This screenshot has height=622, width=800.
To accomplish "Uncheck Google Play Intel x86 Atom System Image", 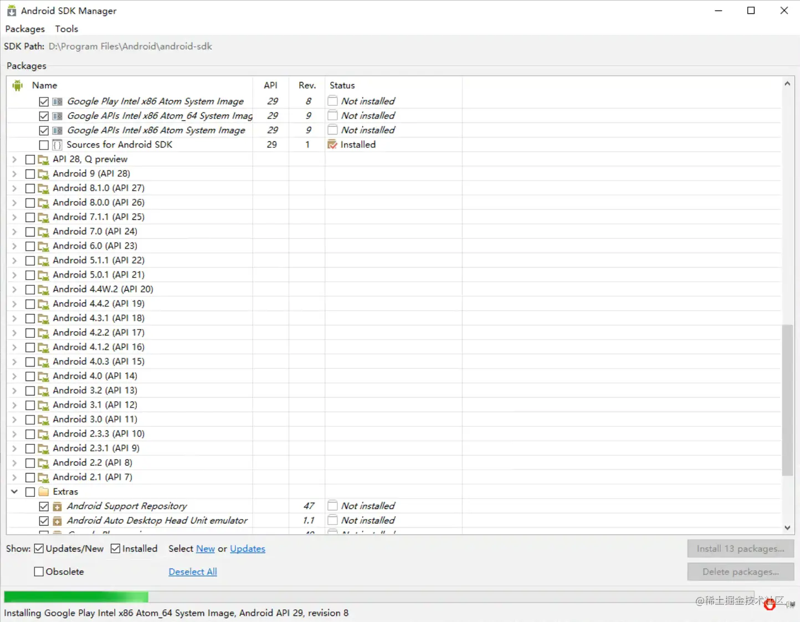I will tap(44, 101).
